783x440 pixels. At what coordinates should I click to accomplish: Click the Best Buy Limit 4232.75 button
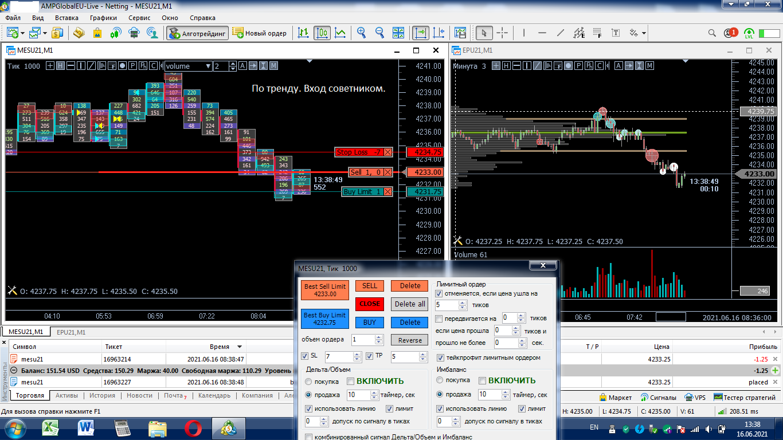click(325, 319)
